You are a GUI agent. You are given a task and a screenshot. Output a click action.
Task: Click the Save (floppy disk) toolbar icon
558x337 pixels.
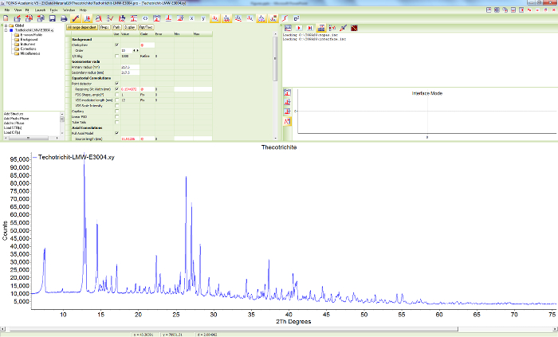[x=52, y=18]
